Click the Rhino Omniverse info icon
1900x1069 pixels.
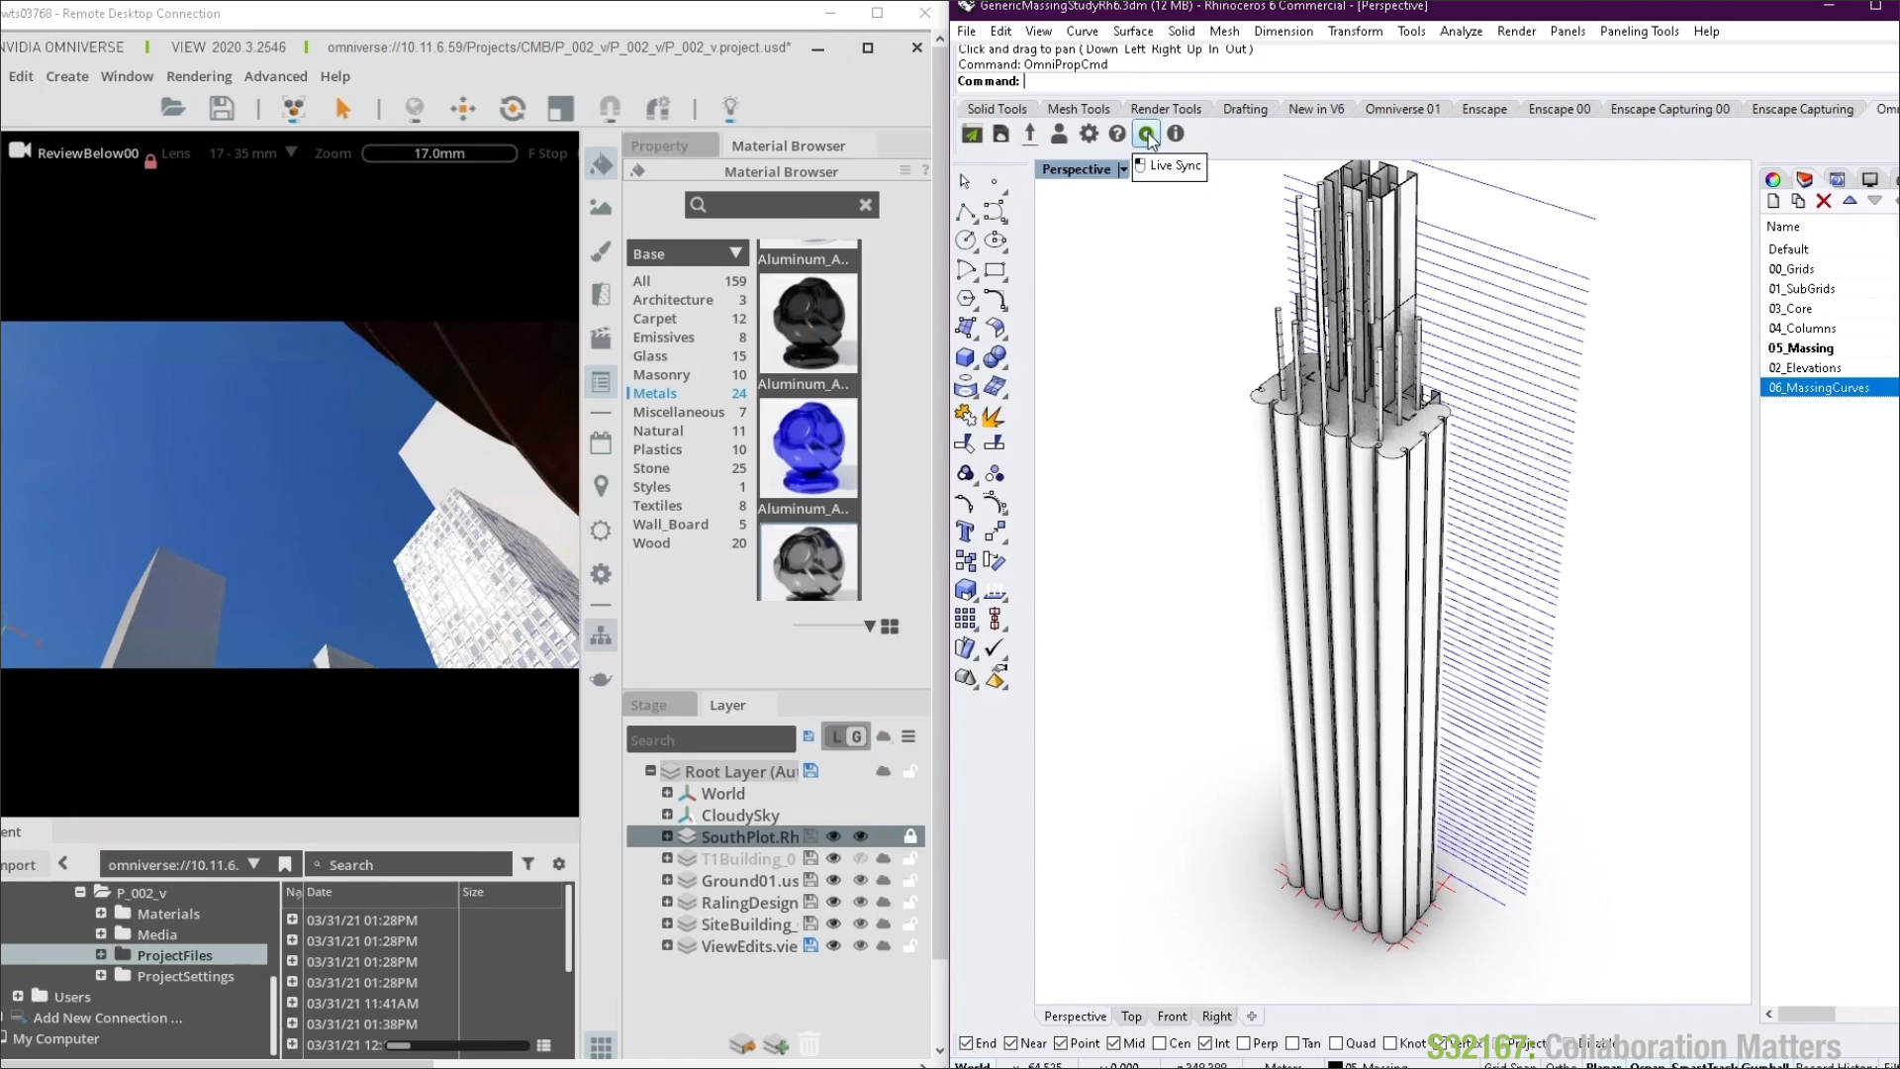(x=1176, y=134)
